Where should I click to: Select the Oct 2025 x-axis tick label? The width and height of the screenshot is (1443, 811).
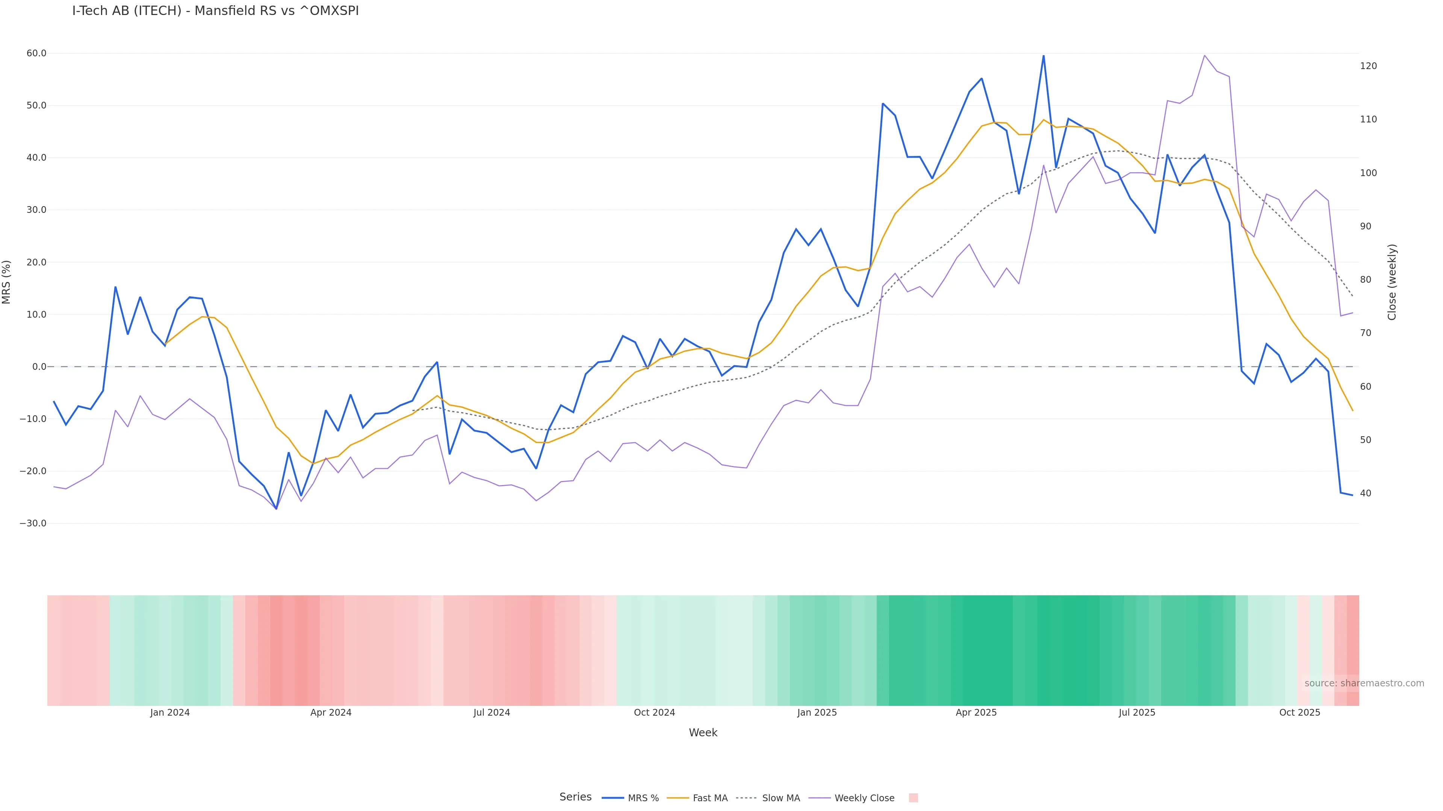point(1299,713)
